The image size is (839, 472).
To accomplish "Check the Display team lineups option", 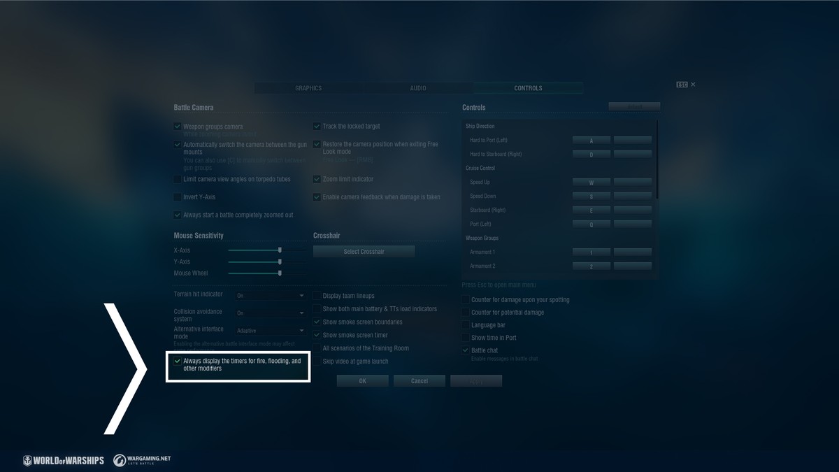I will [x=317, y=296].
